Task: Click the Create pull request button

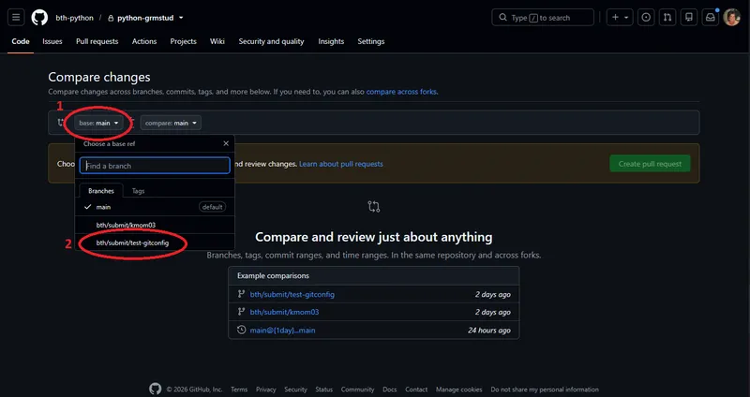Action: click(650, 164)
